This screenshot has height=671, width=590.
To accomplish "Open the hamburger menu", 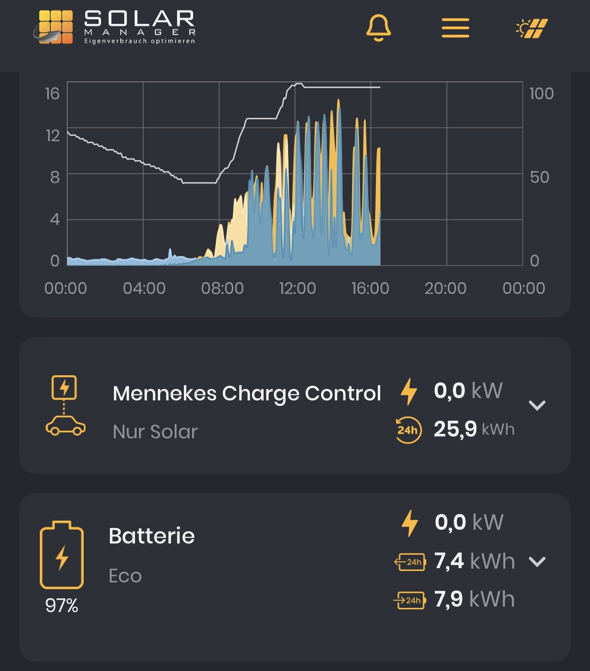I will [x=455, y=28].
